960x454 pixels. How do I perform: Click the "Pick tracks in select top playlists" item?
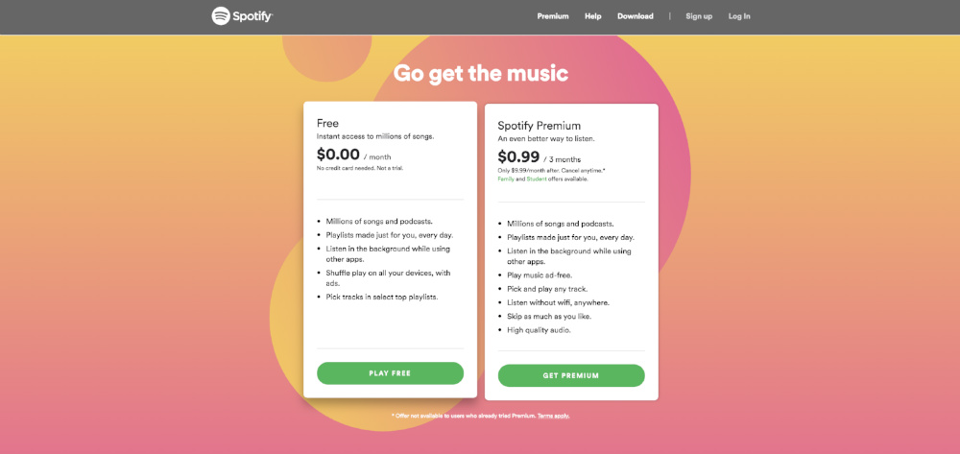click(381, 298)
